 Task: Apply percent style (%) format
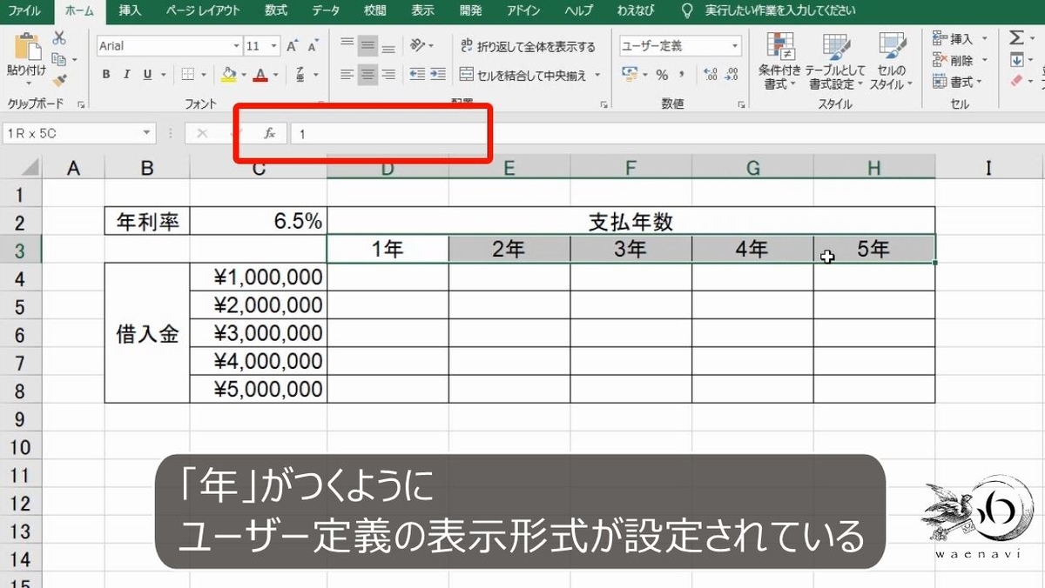(x=662, y=75)
